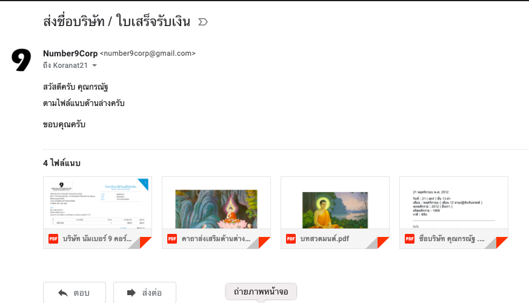Screen dimensions: 529x303
Task: Click PDF icon of คาถาส่งเสริม attachment
Action: pos(172,239)
